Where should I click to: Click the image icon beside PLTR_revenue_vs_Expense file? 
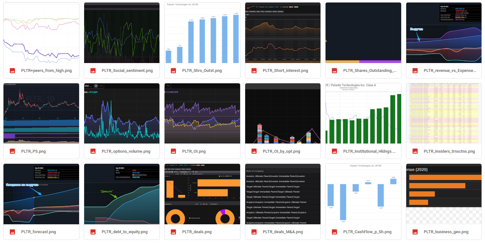[x=415, y=71]
